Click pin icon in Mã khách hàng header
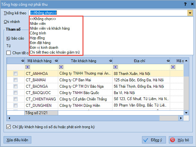The width and height of the screenshot is (196, 147). pyautogui.click(x=57, y=61)
